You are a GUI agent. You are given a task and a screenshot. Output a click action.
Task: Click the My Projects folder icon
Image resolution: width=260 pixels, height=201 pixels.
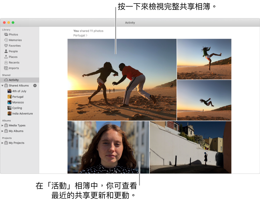pos(6,143)
